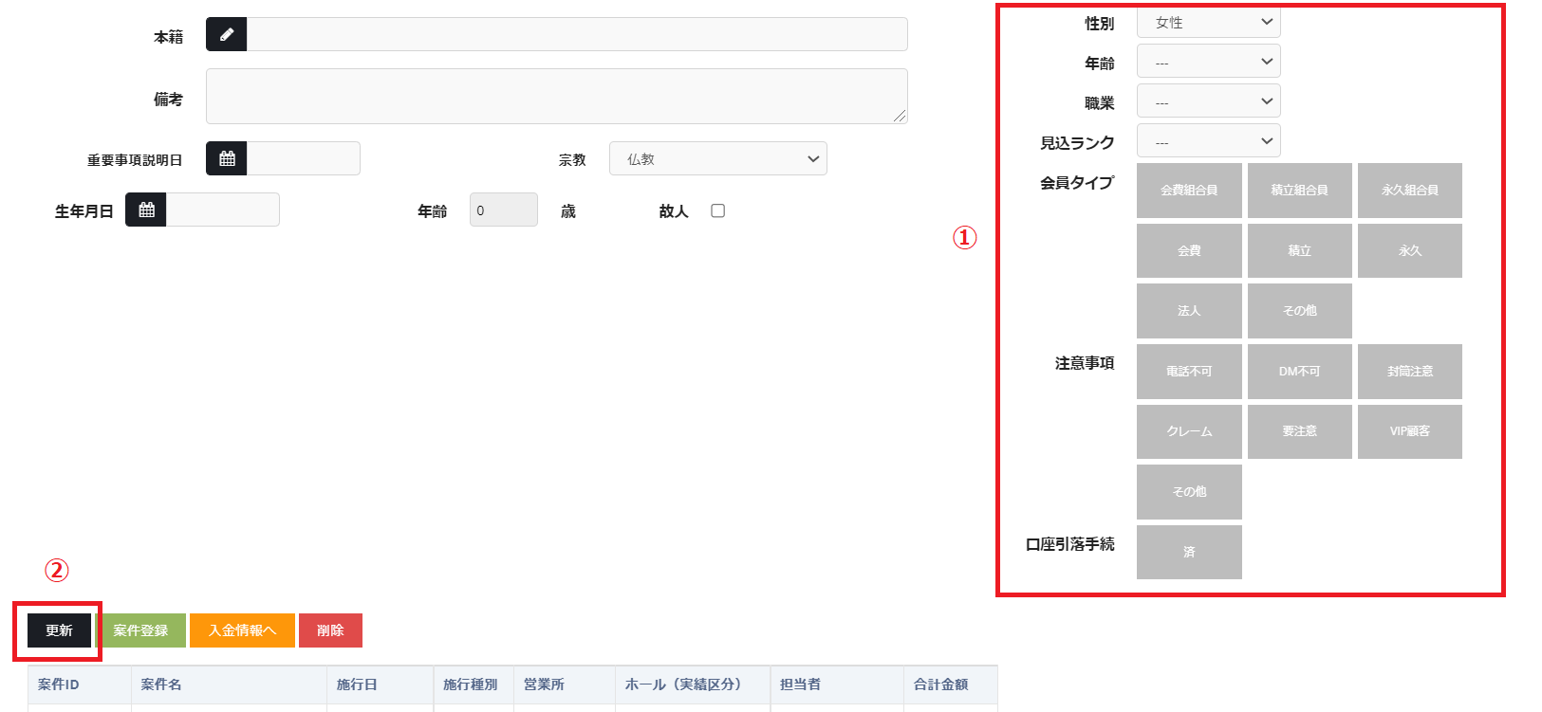This screenshot has height=712, width=1542.
Task: Go to 入金情報へ orange button
Action: (242, 630)
